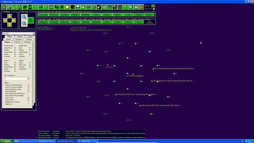
Task: Click the black handshake toolbar icon
Action: pyautogui.click(x=56, y=7)
